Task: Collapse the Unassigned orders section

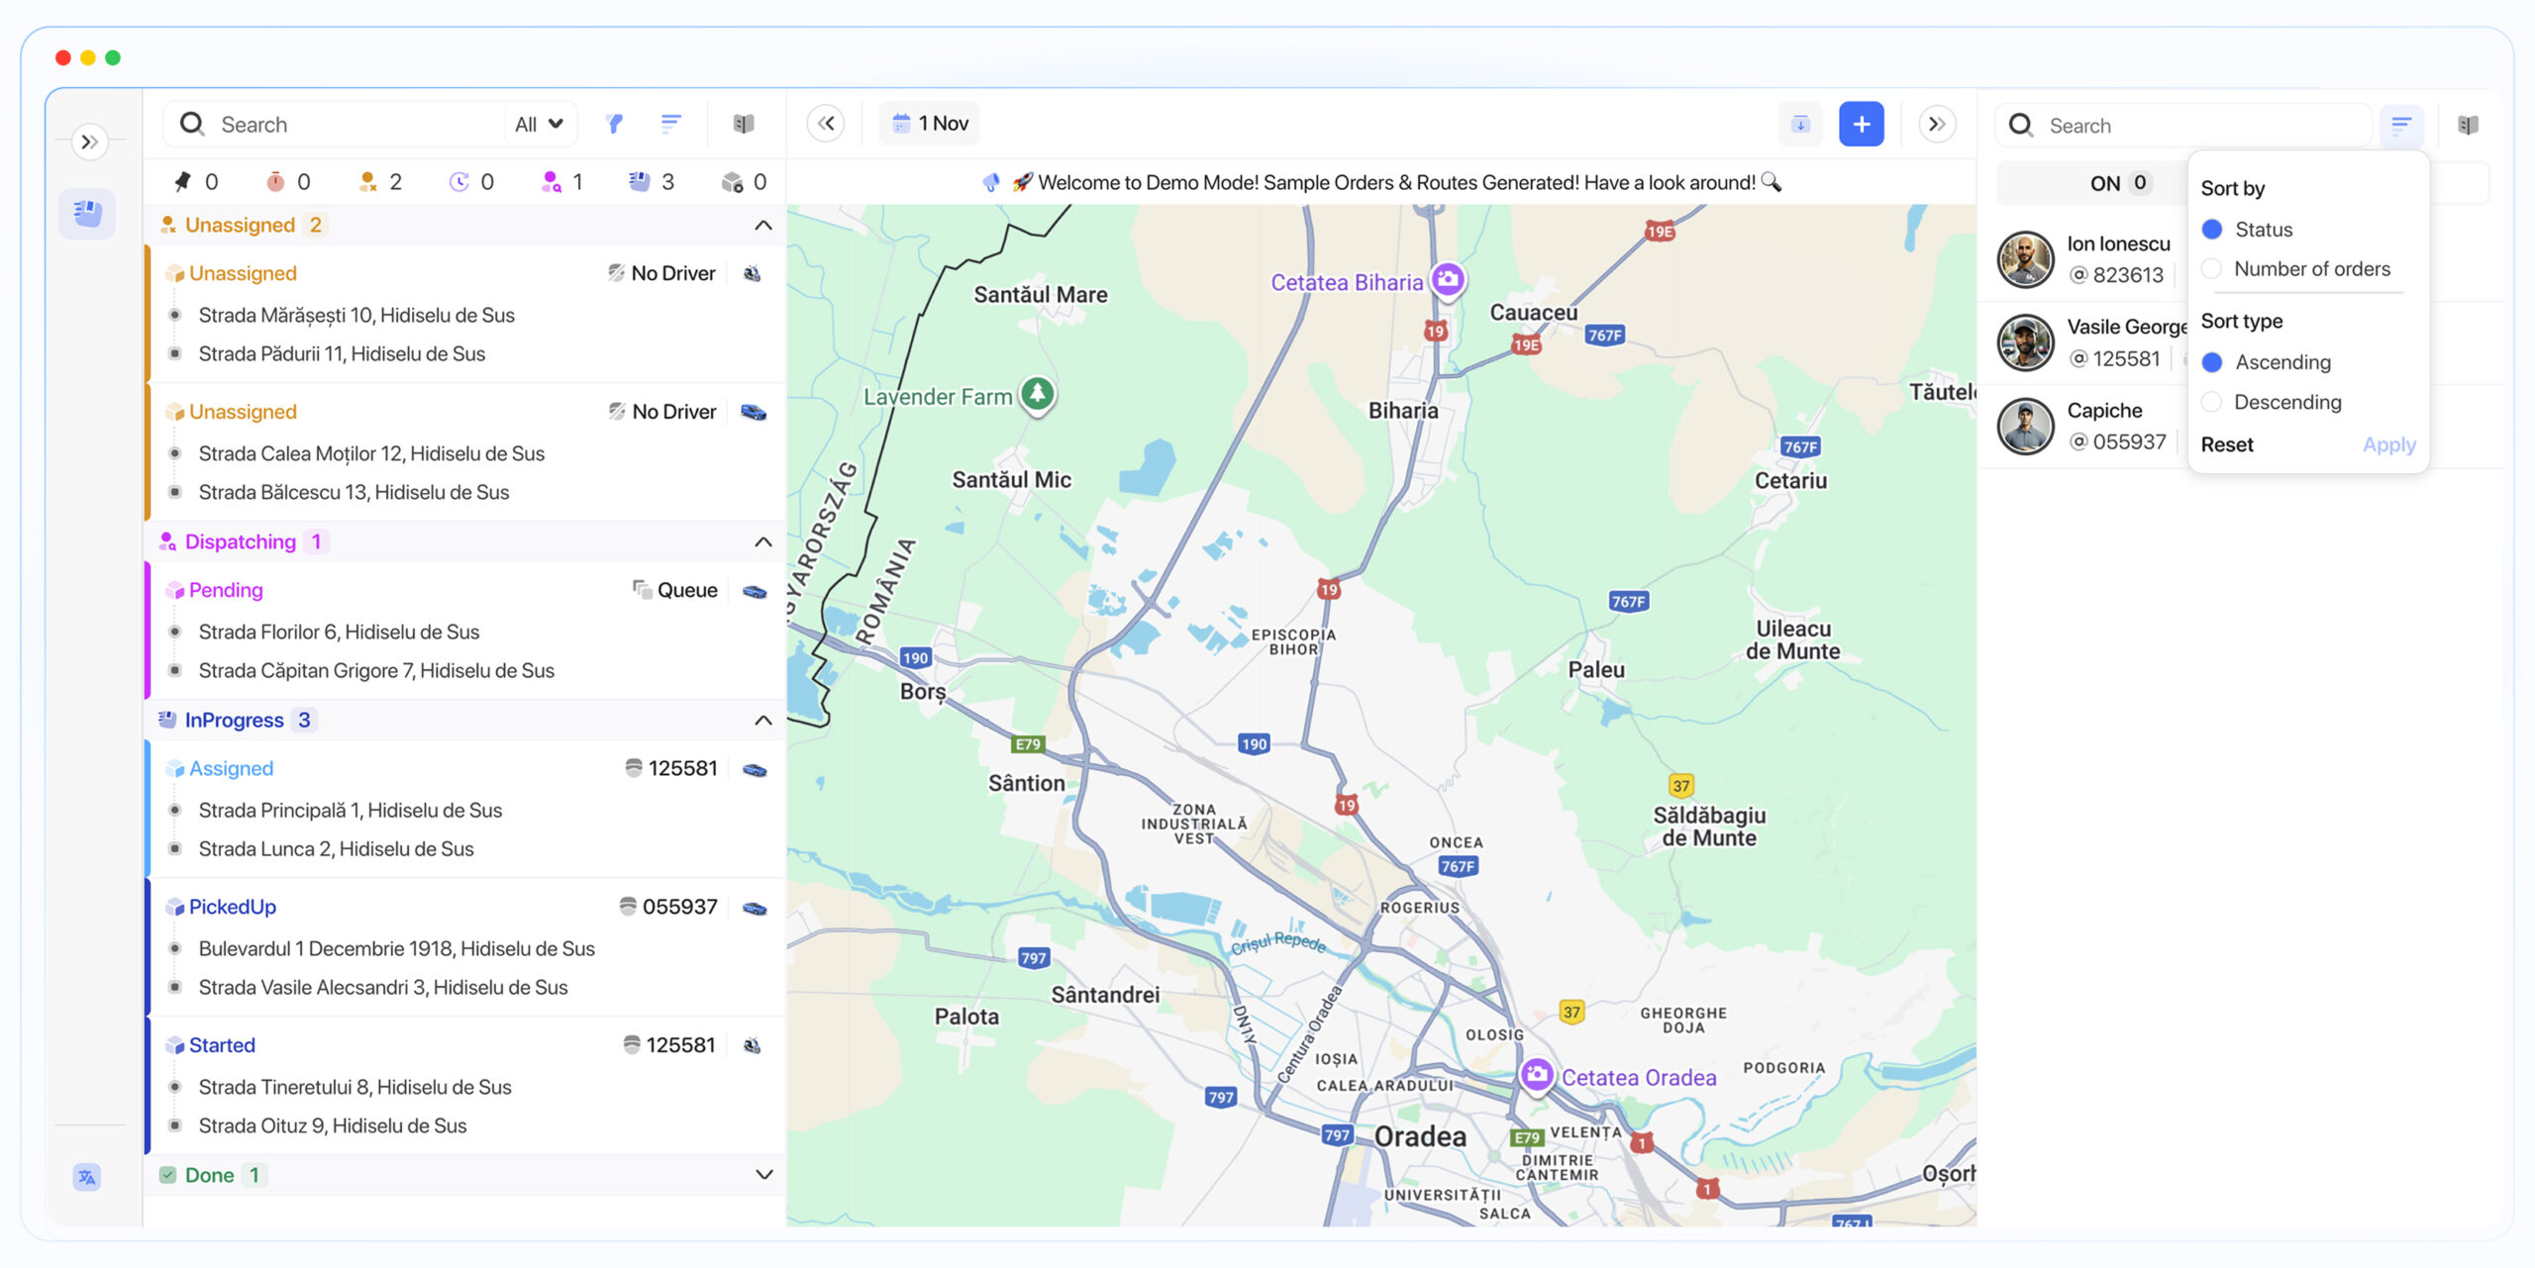Action: (x=763, y=226)
